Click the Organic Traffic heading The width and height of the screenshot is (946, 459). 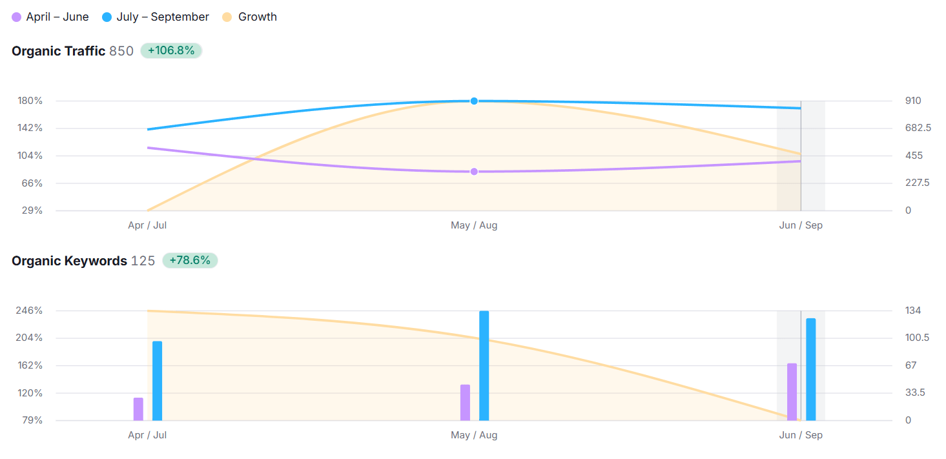58,51
